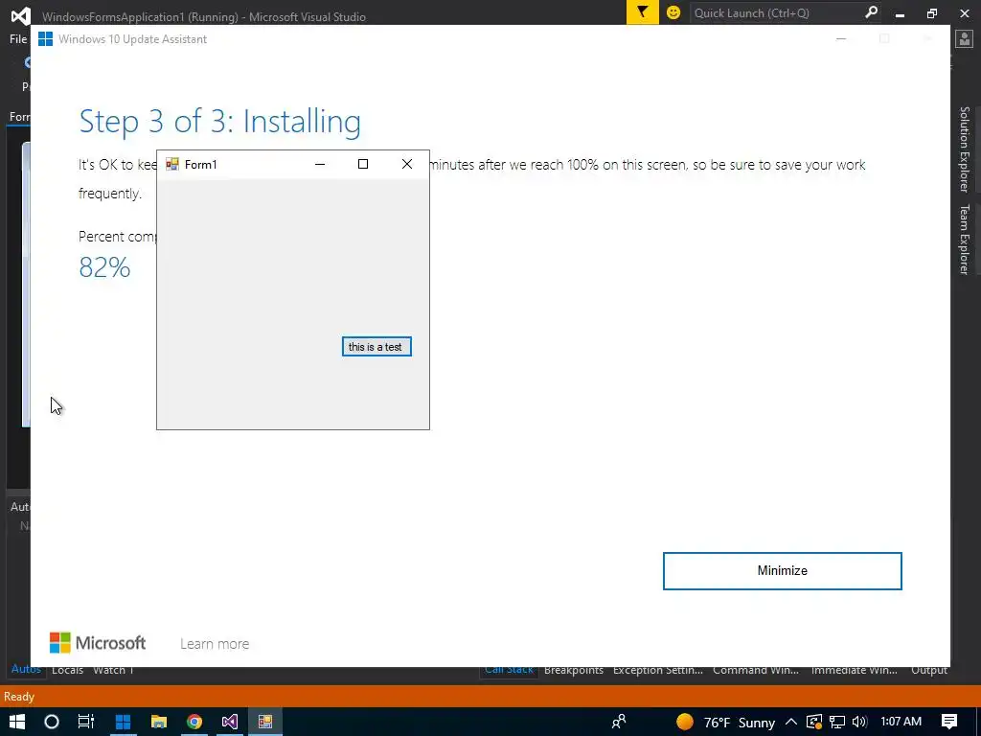Minimize the Form1 window
The image size is (981, 736).
tap(320, 164)
